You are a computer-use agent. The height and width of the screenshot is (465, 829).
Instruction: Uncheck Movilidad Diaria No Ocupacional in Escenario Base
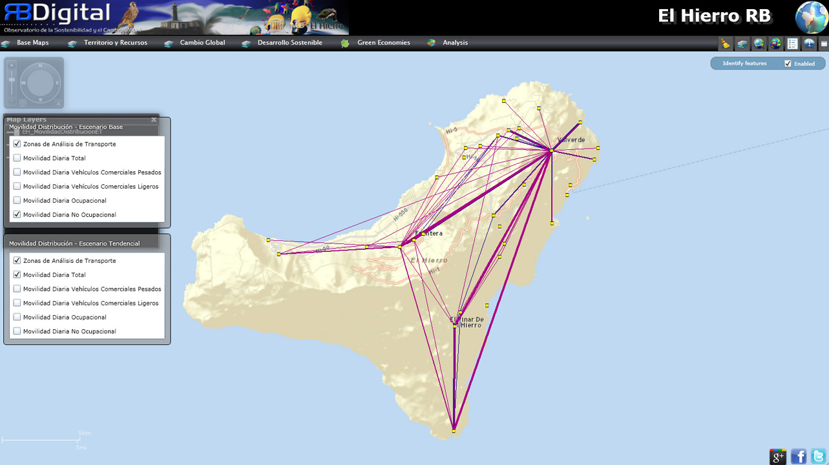point(17,214)
